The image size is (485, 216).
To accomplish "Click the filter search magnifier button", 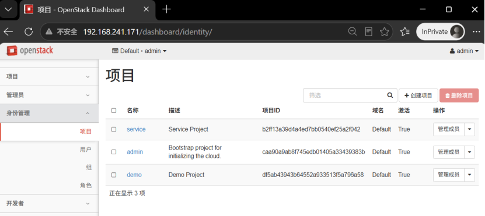I will pos(390,95).
